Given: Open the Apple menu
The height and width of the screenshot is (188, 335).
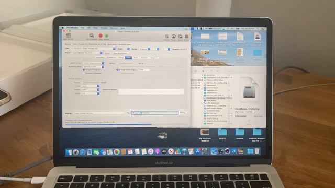Looking at the screenshot, I should point(63,28).
